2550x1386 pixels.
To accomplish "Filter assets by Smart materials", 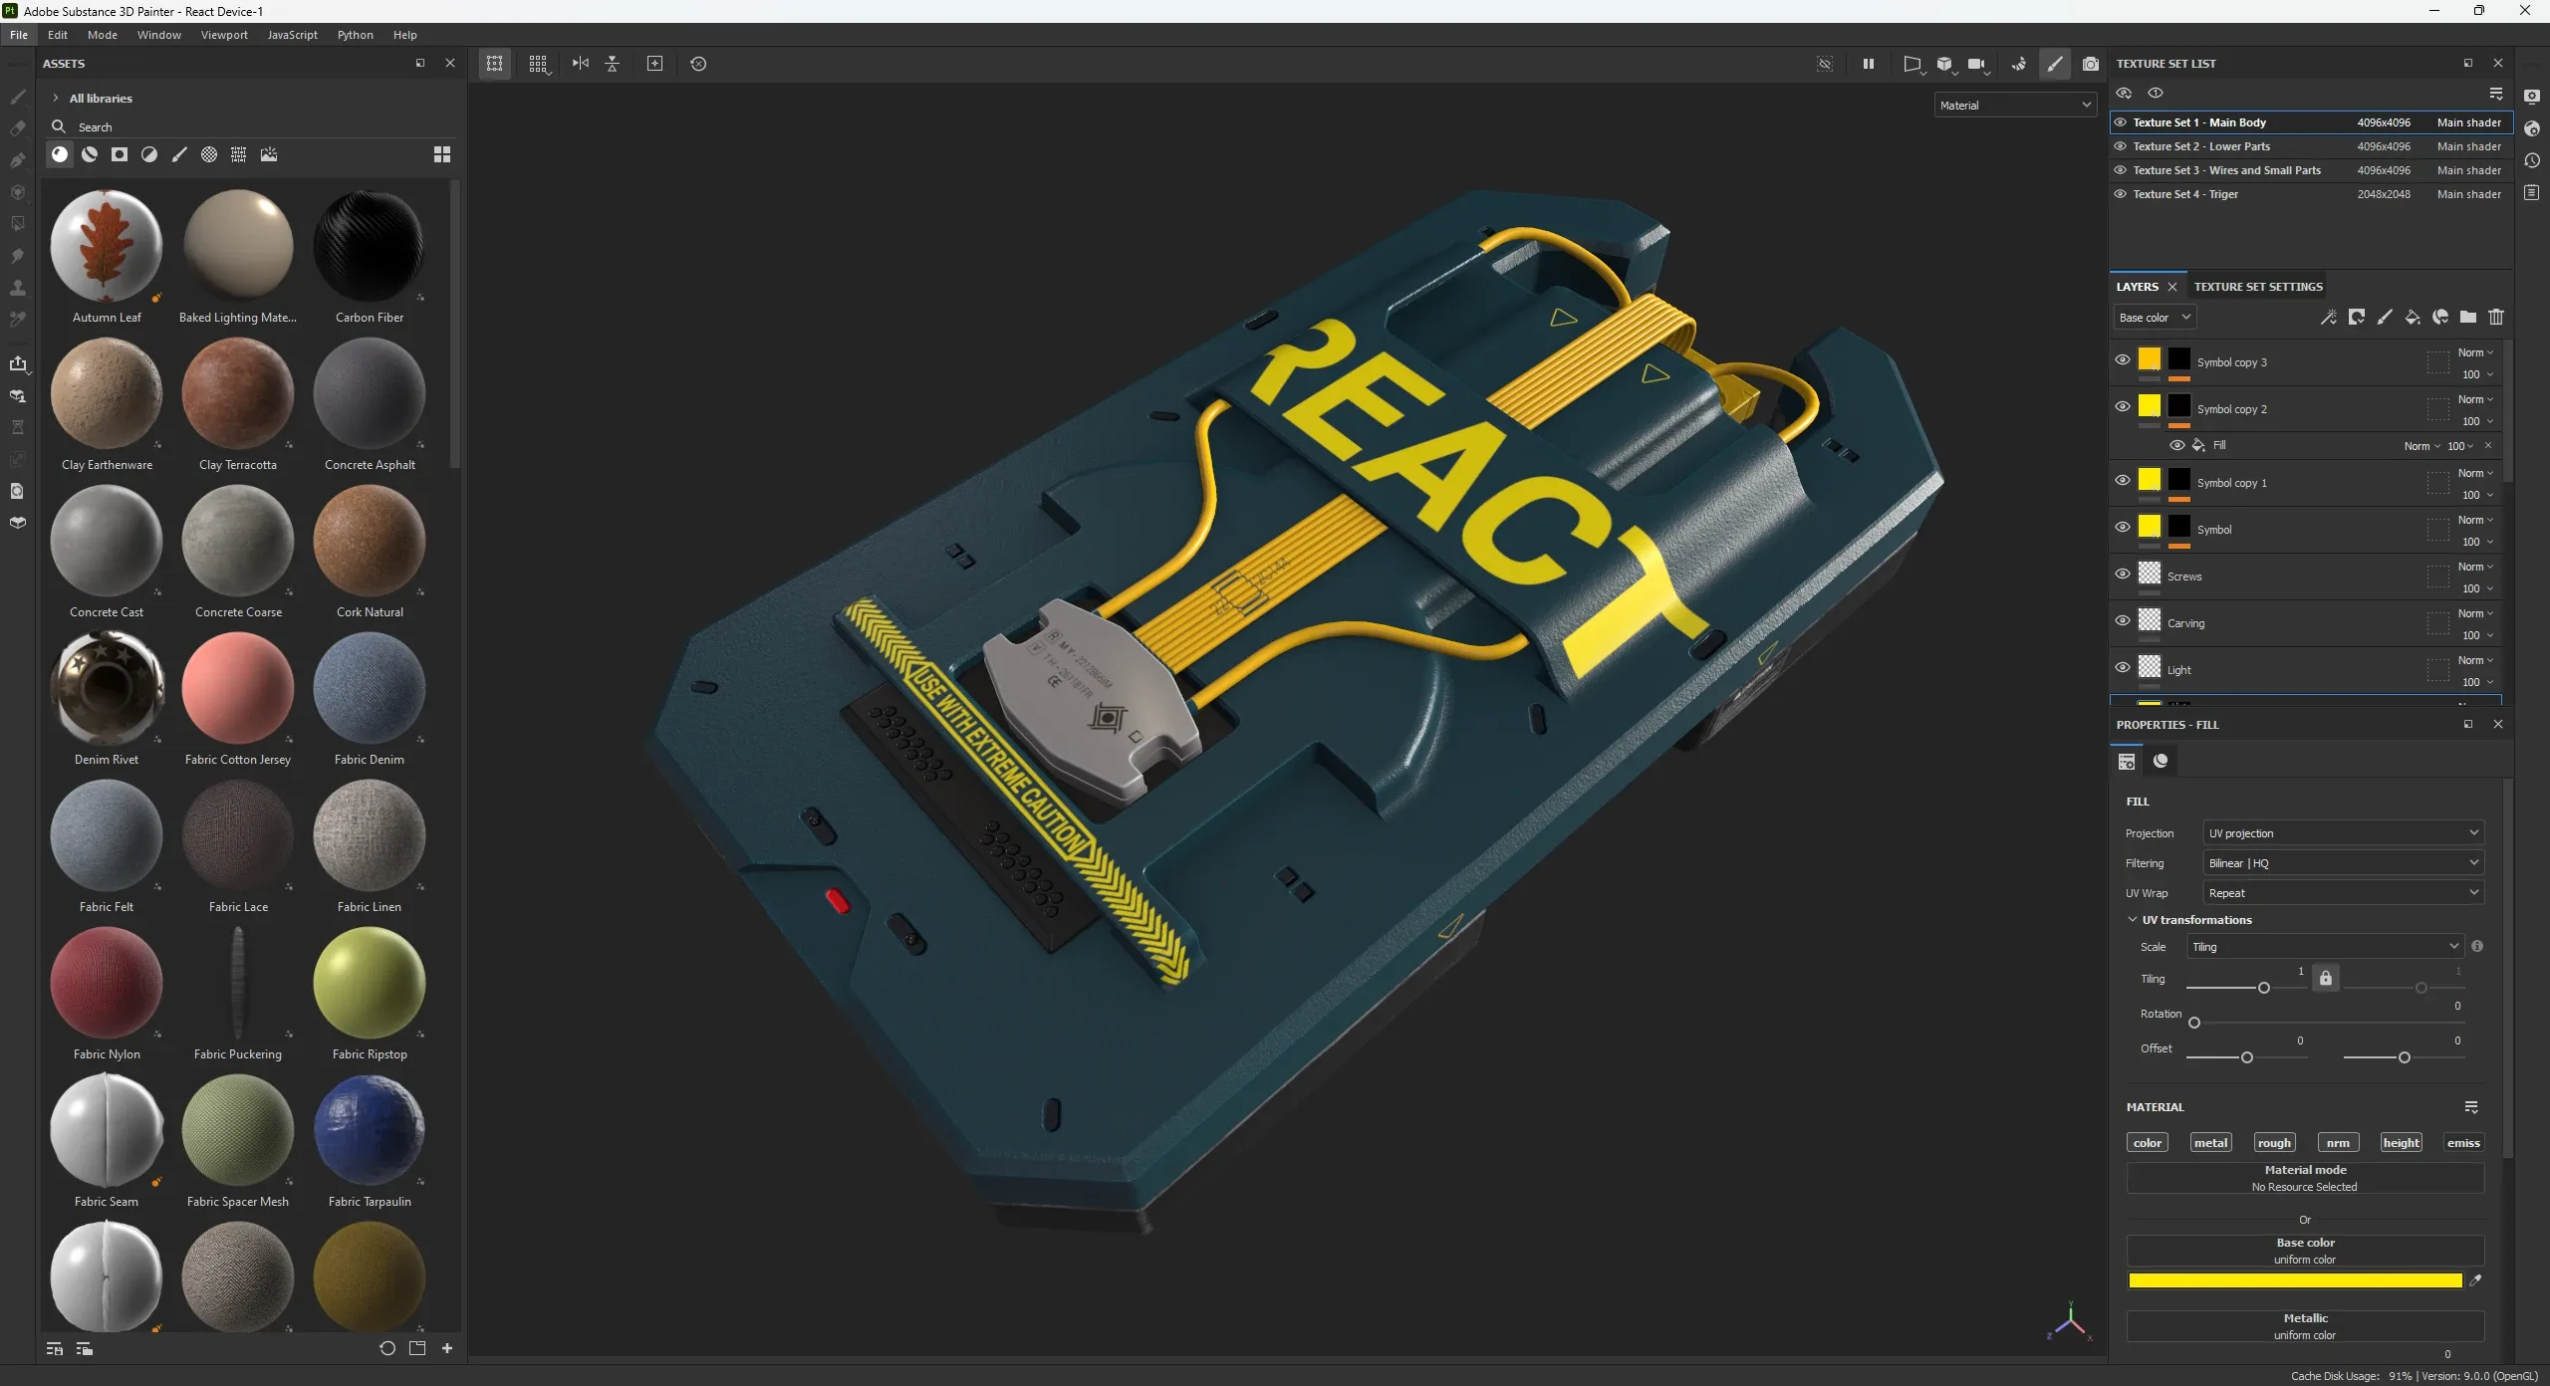I will (x=90, y=154).
